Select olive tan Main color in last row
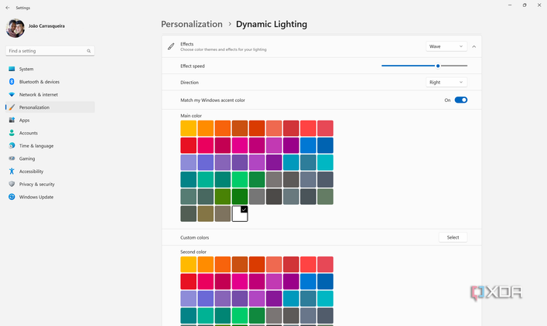This screenshot has height=326, width=547. tap(206, 213)
